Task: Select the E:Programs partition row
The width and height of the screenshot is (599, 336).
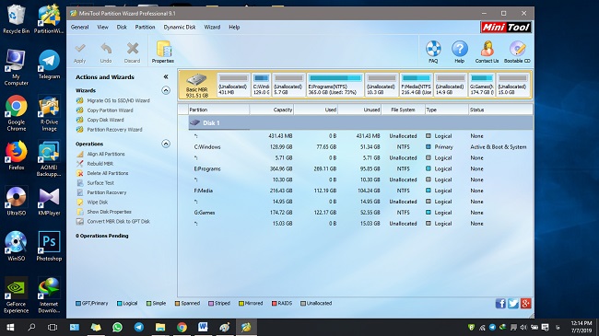Action: click(x=360, y=168)
